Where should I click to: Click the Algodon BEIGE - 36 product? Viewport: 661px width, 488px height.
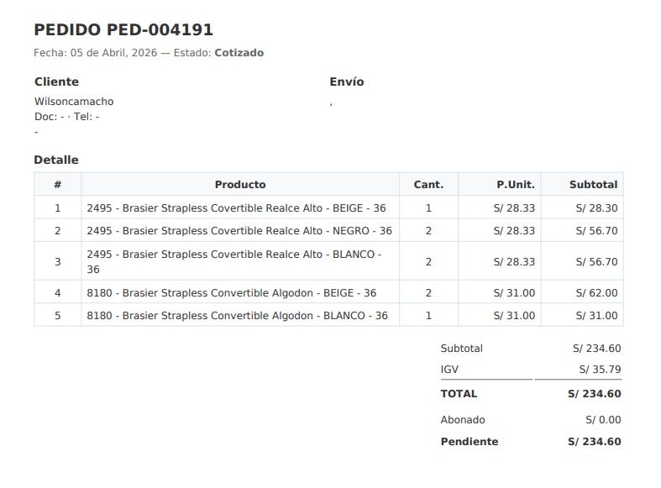[231, 293]
